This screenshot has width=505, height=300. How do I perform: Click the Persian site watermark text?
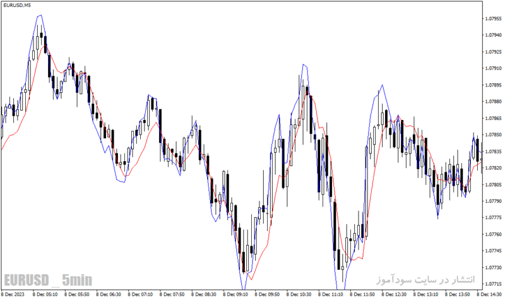tap(425, 279)
